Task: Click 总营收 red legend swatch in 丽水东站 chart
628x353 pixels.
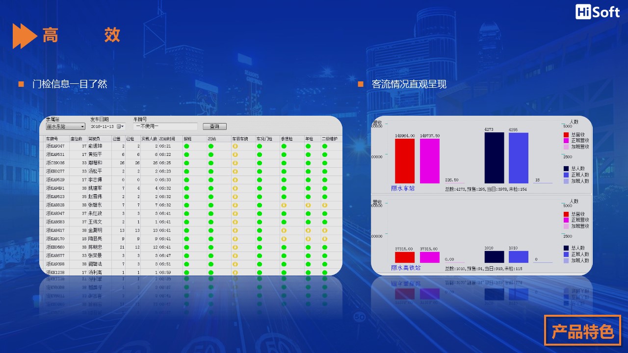Action: [x=566, y=134]
